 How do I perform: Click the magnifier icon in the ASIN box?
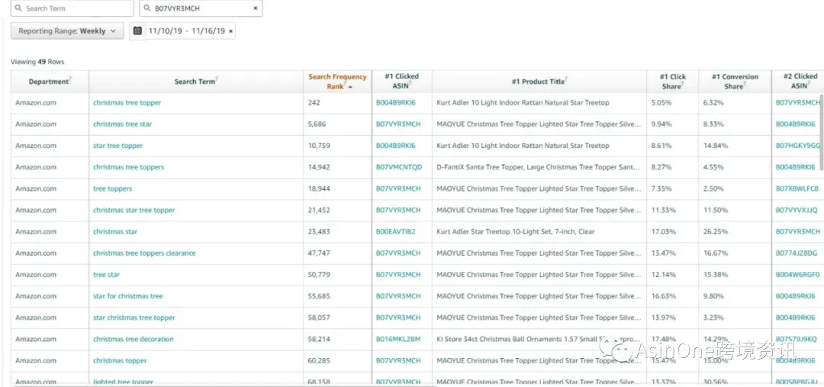coord(147,8)
